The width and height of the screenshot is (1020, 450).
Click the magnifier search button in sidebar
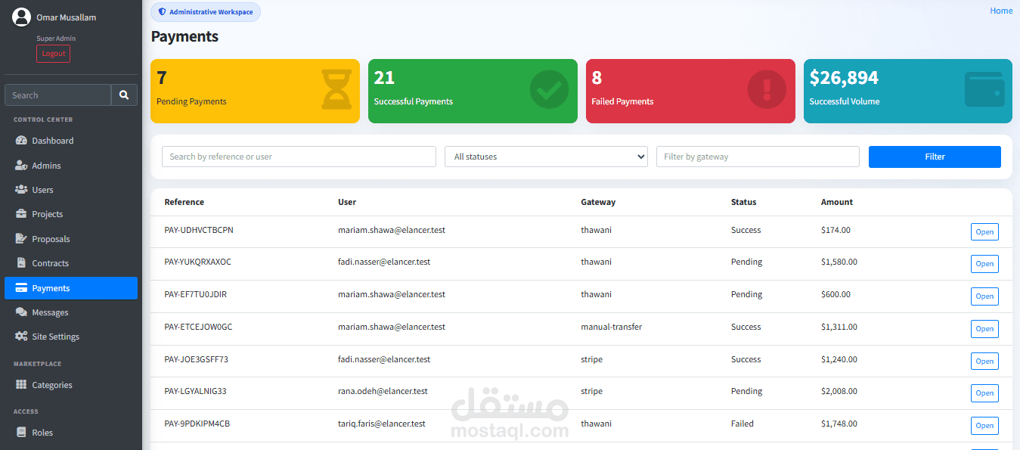[x=125, y=95]
